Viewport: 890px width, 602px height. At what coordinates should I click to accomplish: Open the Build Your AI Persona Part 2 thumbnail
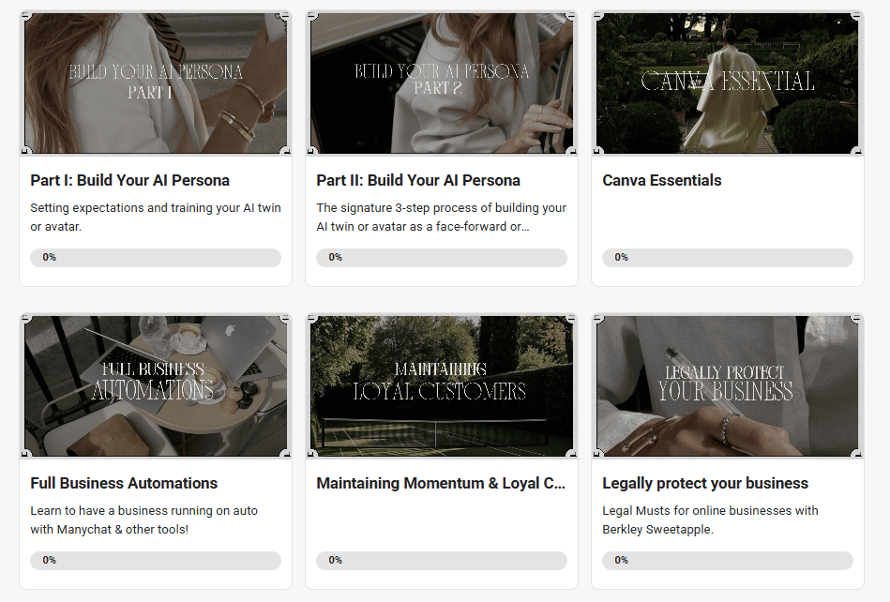[441, 83]
